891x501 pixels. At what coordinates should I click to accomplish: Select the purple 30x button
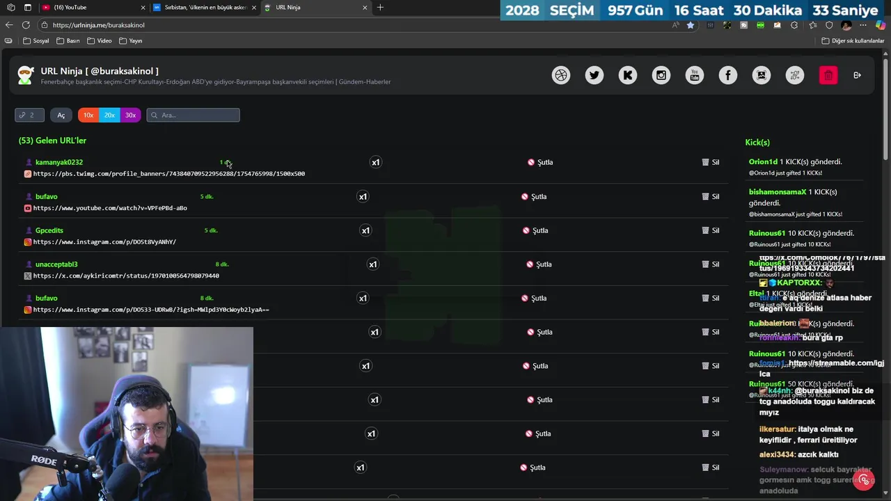click(x=130, y=115)
